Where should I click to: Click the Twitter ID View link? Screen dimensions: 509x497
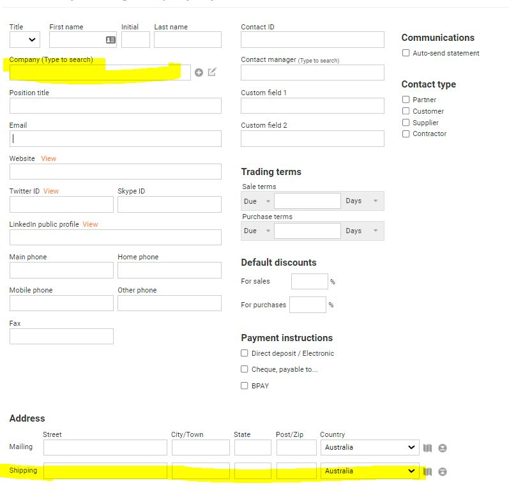click(51, 191)
